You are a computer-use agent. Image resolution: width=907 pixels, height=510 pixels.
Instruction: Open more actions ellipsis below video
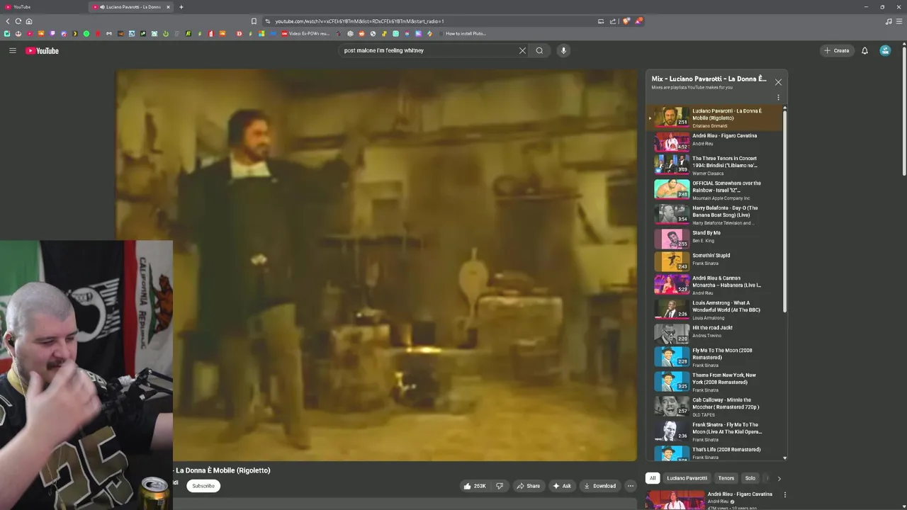coord(630,486)
